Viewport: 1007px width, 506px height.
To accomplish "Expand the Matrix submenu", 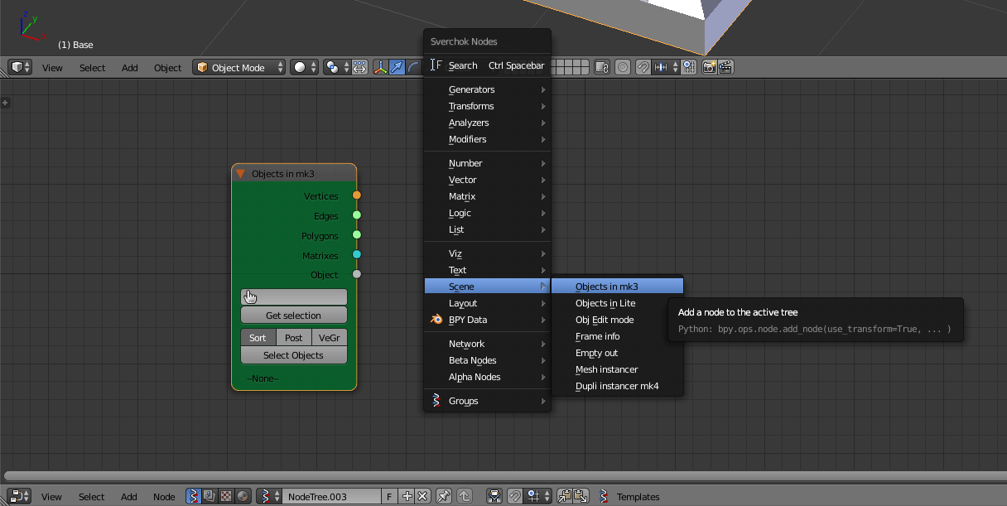I will [487, 196].
